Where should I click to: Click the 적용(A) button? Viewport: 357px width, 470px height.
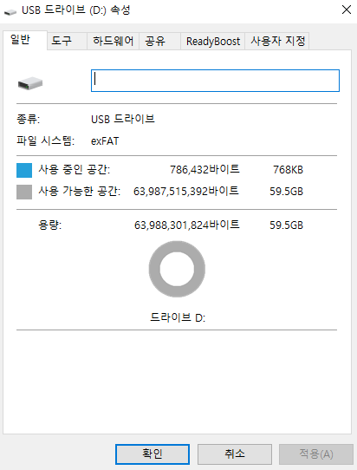tap(316, 454)
